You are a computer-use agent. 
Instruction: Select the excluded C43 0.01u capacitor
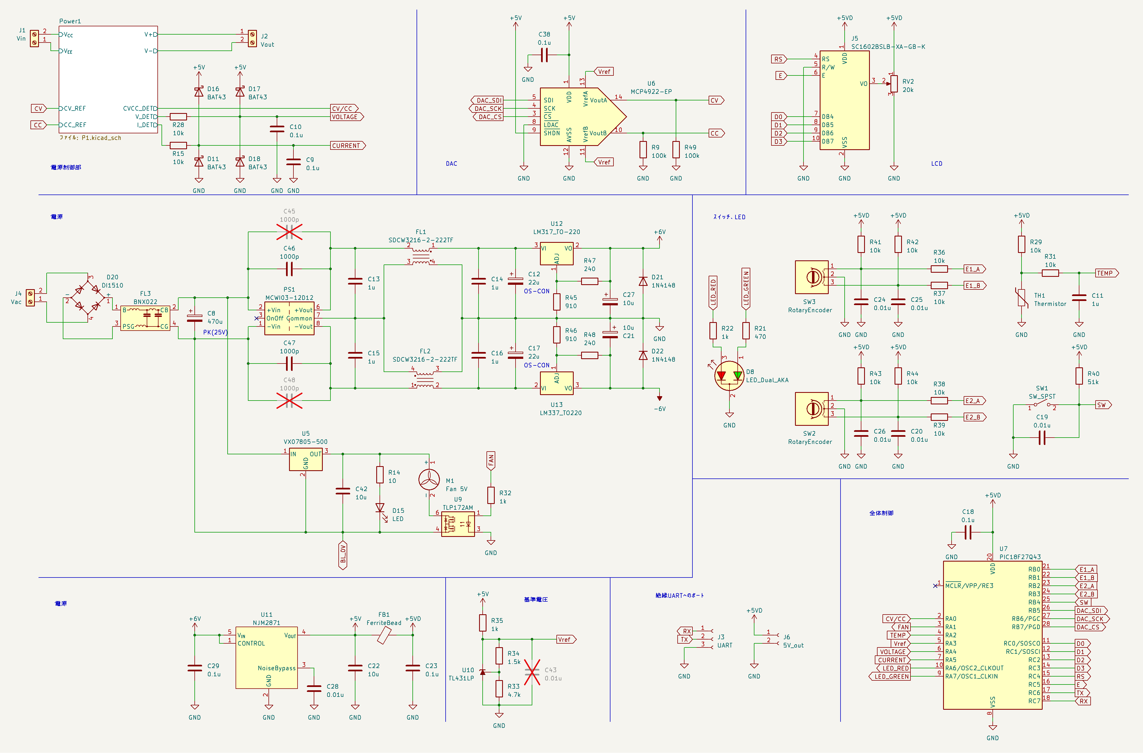(x=532, y=672)
